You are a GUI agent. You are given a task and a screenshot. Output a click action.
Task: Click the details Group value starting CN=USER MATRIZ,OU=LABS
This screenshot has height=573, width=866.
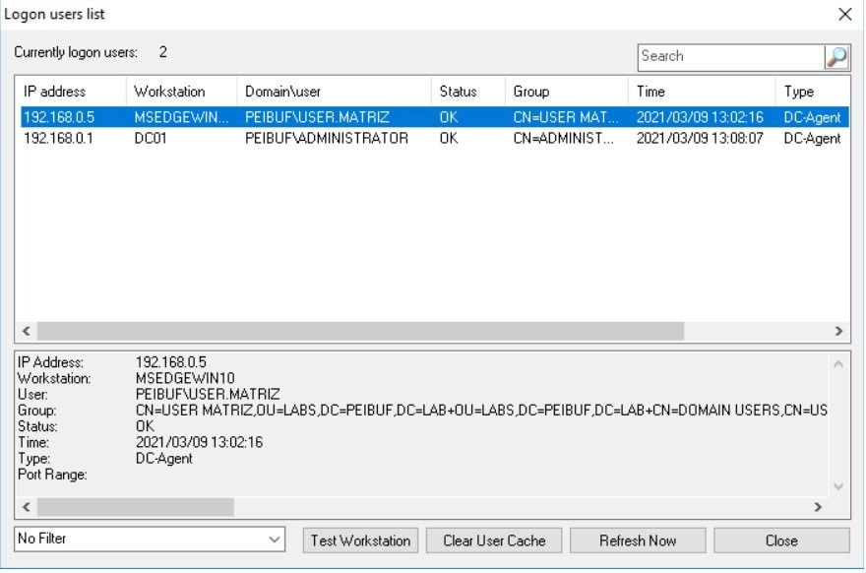pos(481,410)
